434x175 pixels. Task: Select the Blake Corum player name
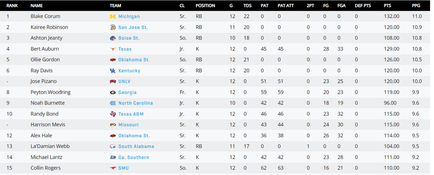point(45,16)
